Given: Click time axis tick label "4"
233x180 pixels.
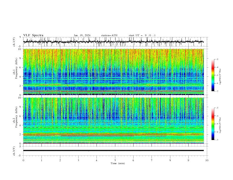Looking at the screenshot, I should point(97,160).
